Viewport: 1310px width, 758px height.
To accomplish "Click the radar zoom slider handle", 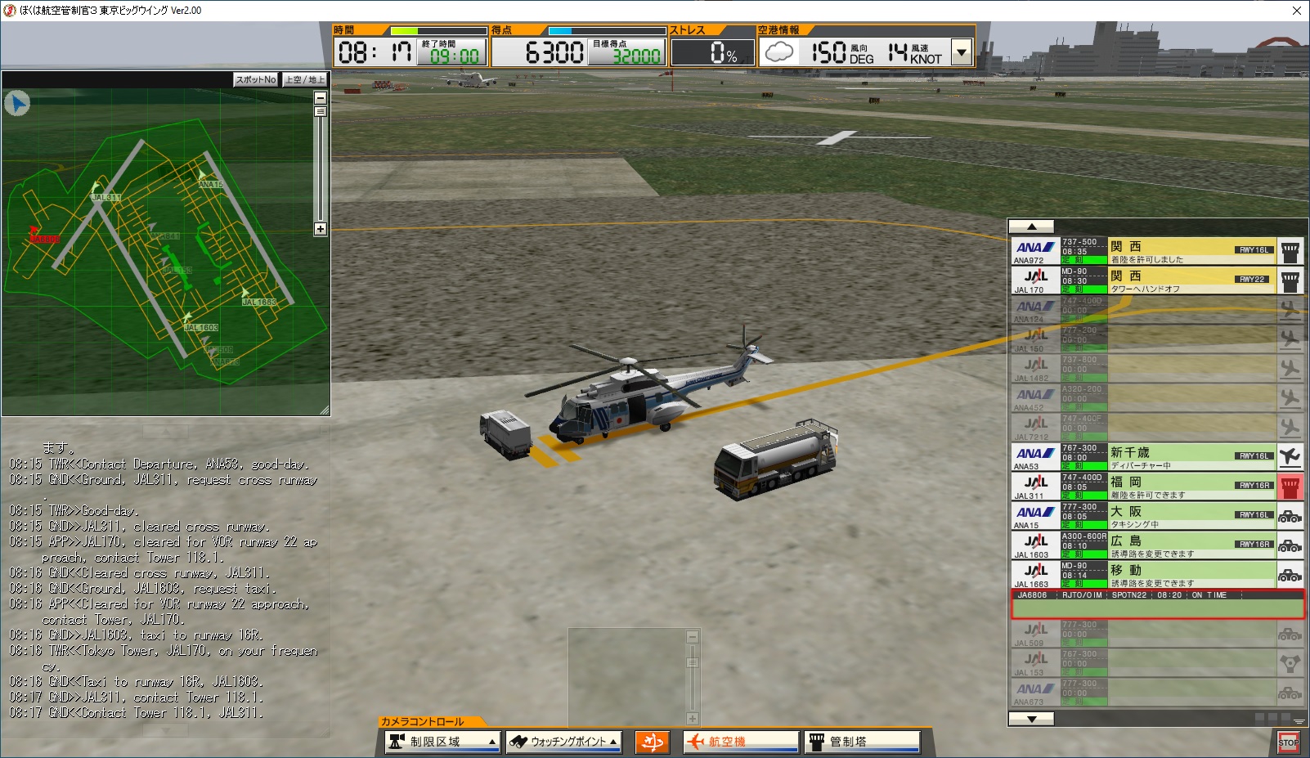I will 321,111.
